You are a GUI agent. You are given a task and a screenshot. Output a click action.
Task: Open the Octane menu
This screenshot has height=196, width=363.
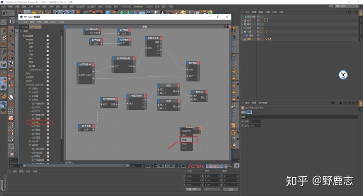tap(149, 7)
